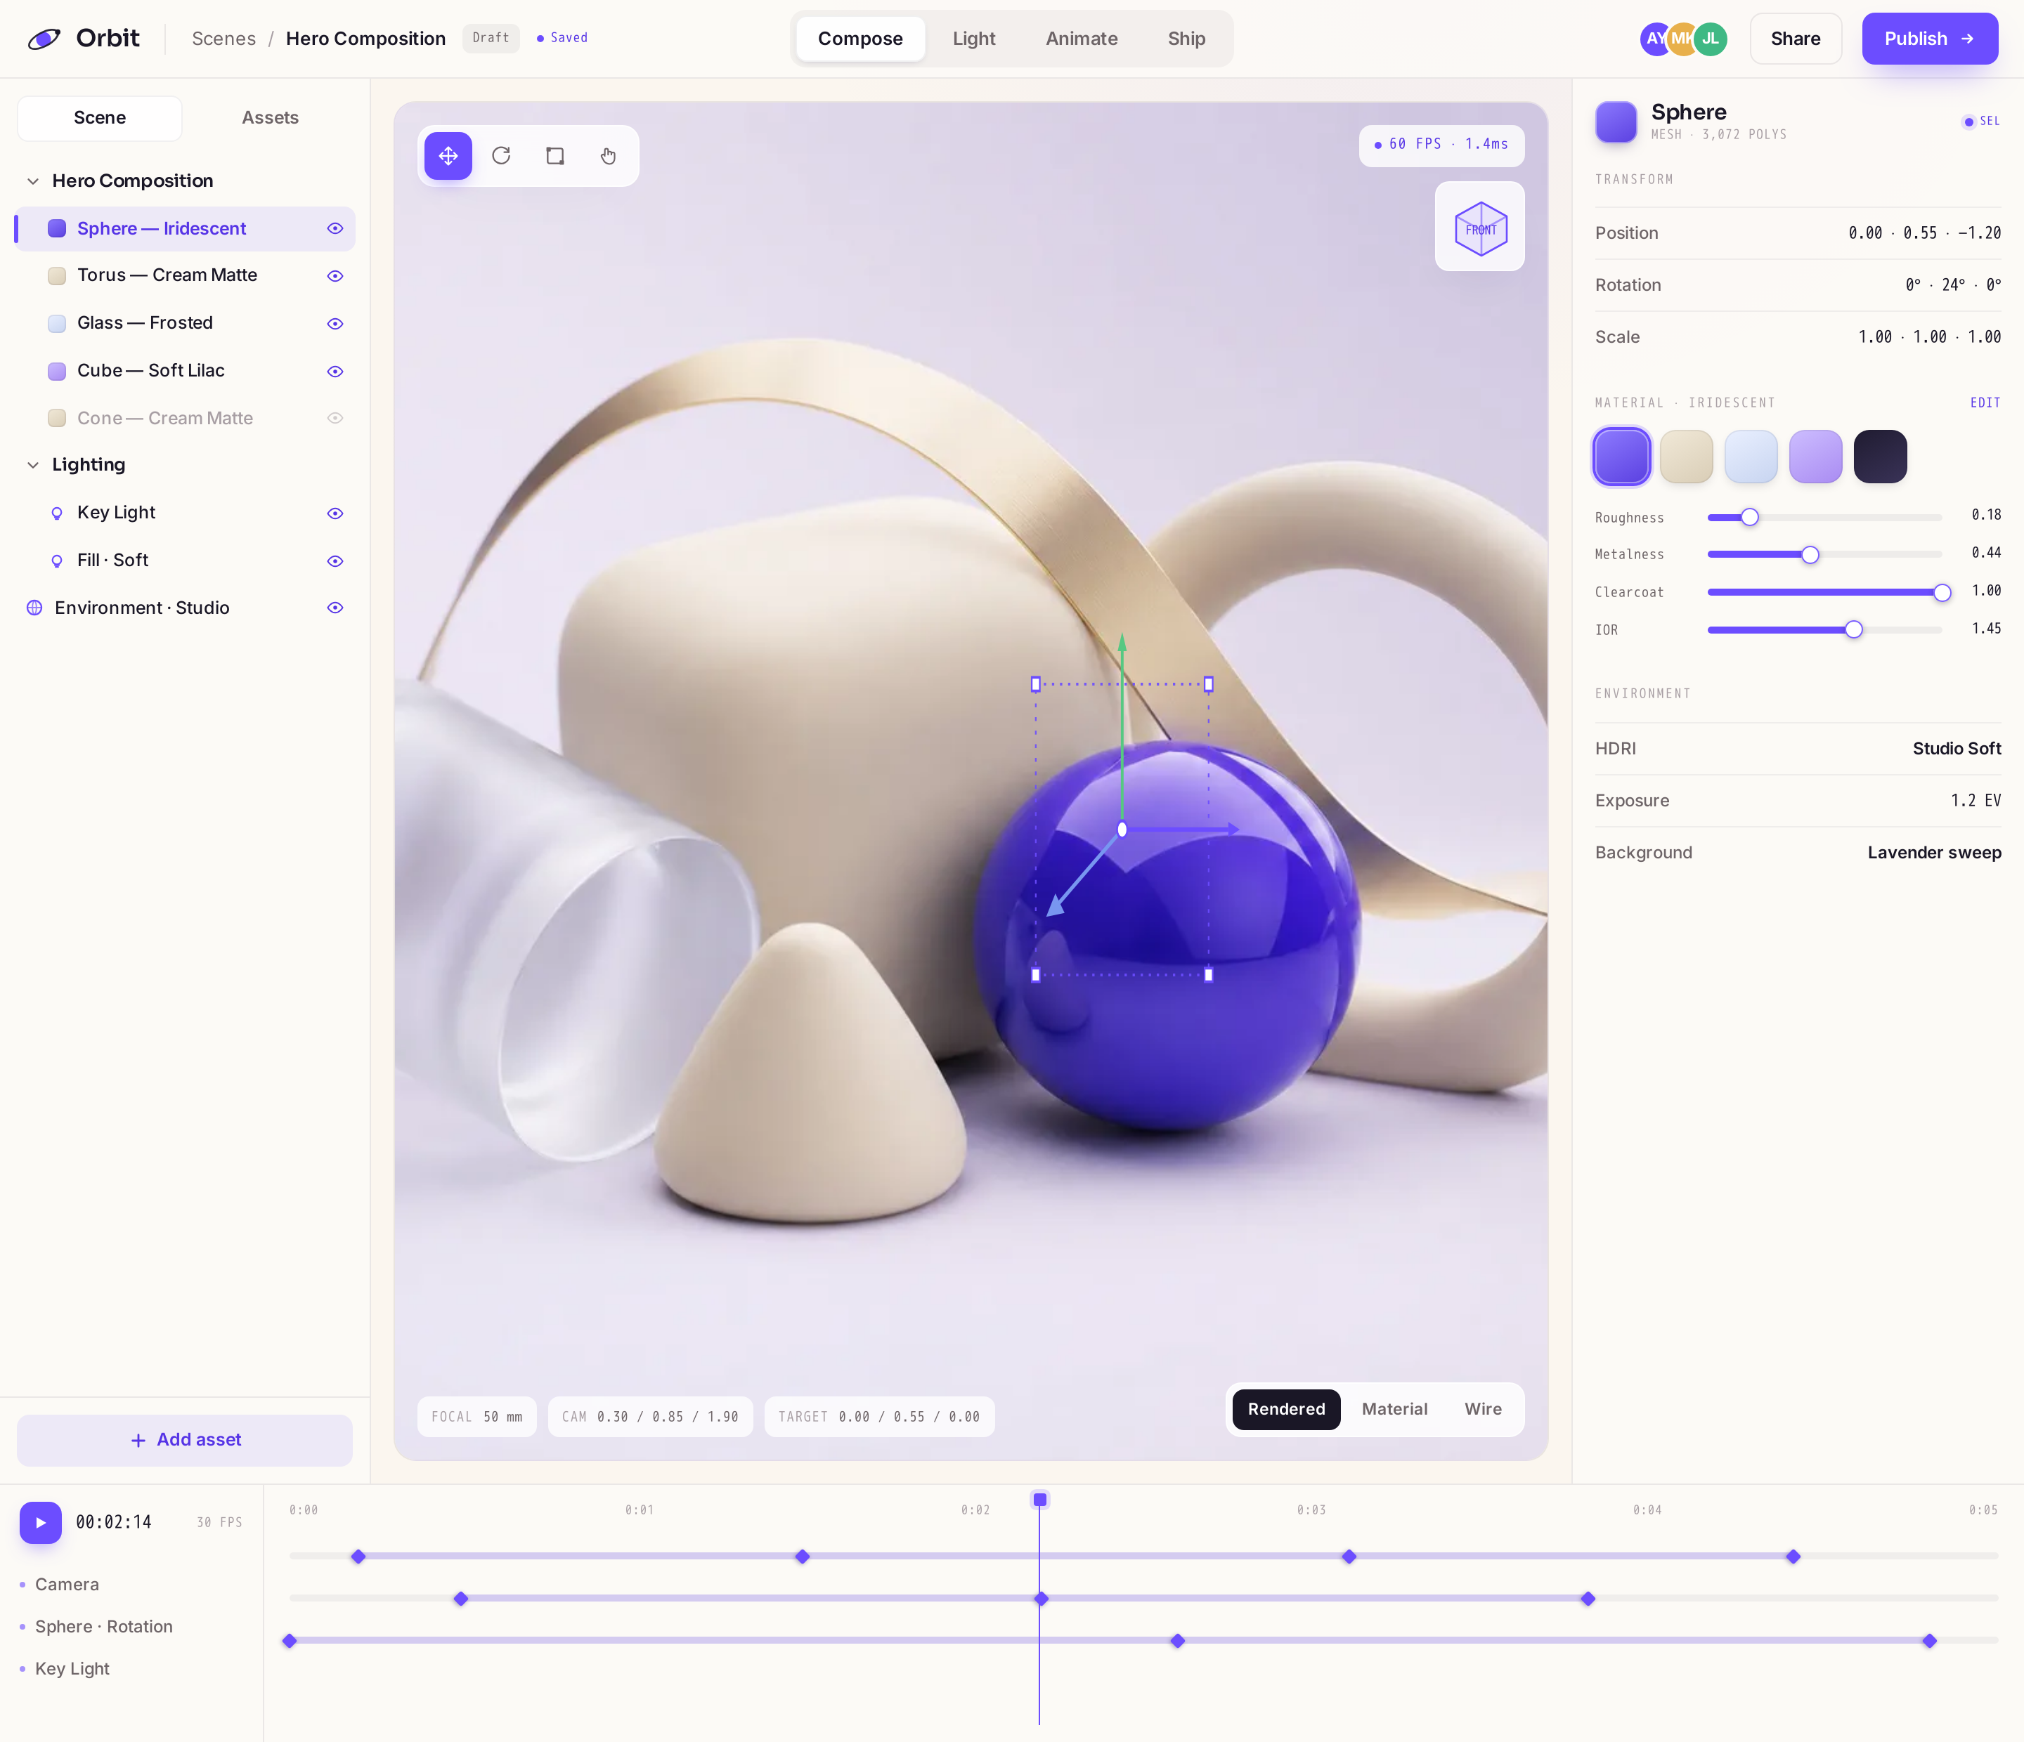The width and height of the screenshot is (2024, 1742).
Task: Select the Move transform tool
Action: click(448, 156)
